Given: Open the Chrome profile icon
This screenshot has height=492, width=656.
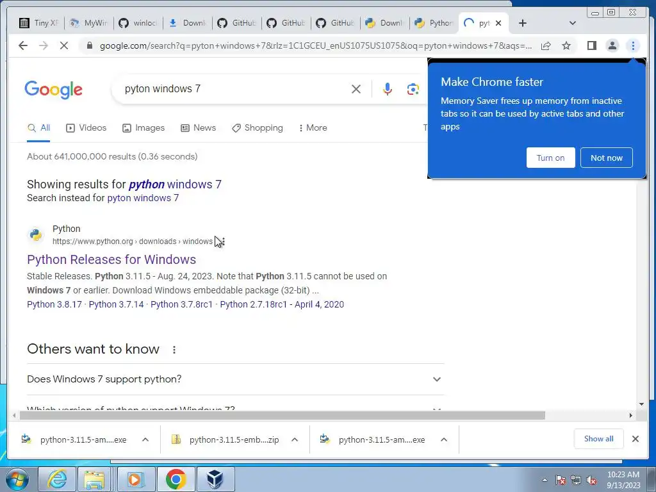Looking at the screenshot, I should (612, 45).
